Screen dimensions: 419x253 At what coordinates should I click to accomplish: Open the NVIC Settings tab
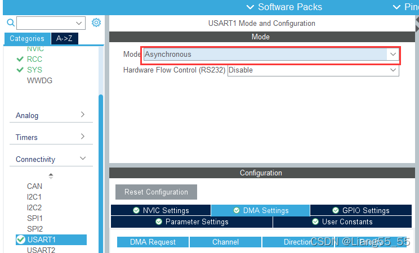pyautogui.click(x=161, y=210)
